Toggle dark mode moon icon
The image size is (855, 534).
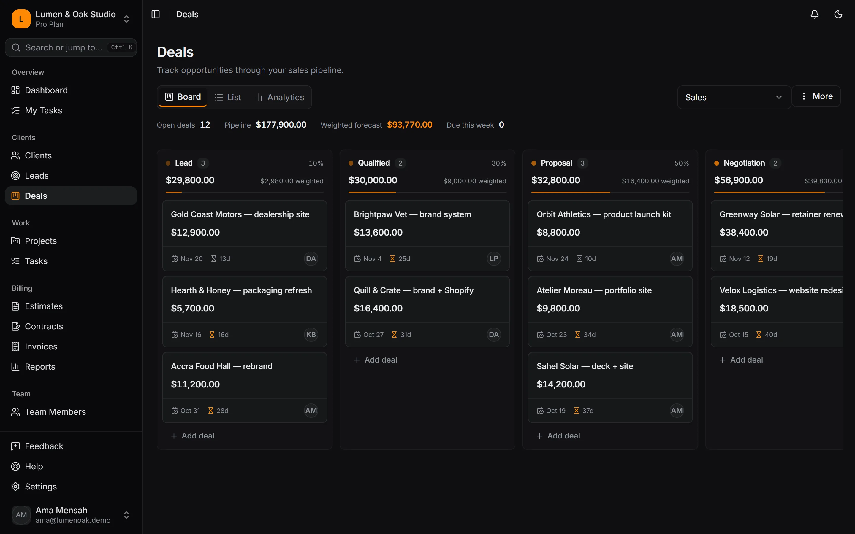[x=838, y=14]
